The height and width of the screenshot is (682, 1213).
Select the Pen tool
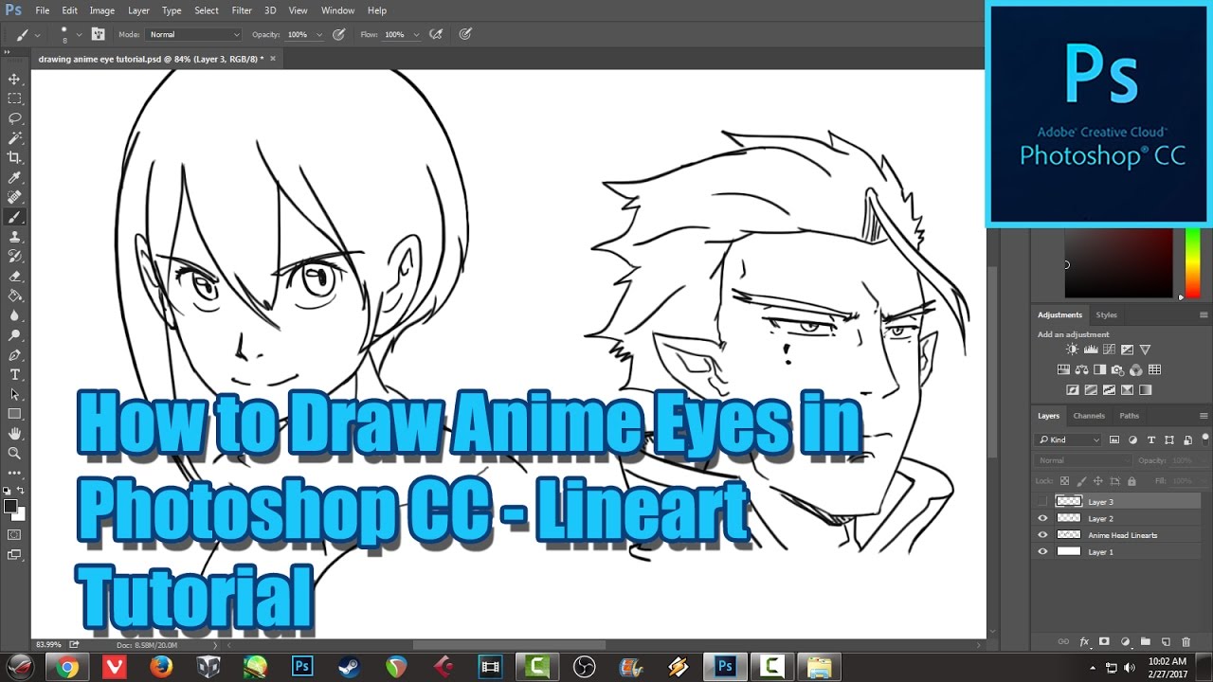(14, 355)
